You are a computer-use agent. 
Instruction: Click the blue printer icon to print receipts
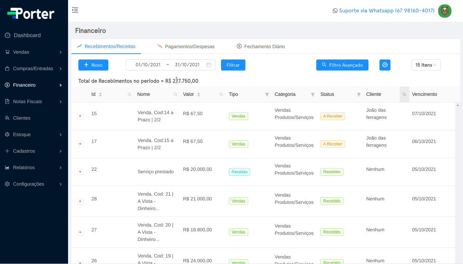pyautogui.click(x=385, y=65)
